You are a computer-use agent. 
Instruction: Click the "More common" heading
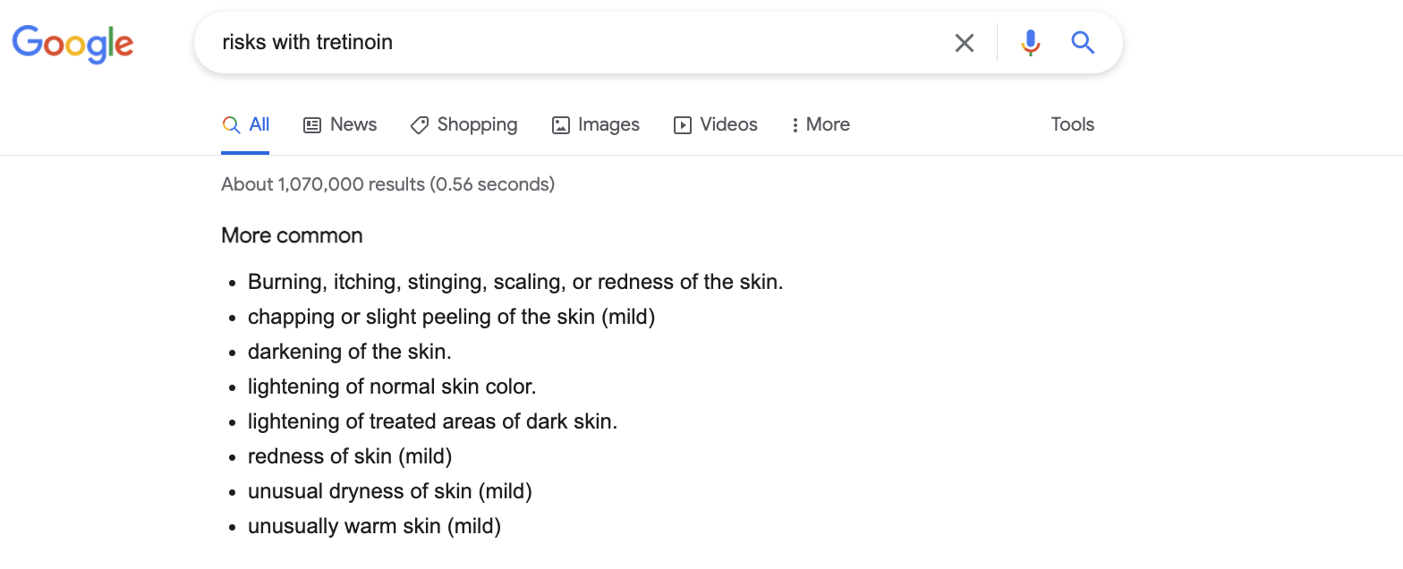(x=292, y=236)
